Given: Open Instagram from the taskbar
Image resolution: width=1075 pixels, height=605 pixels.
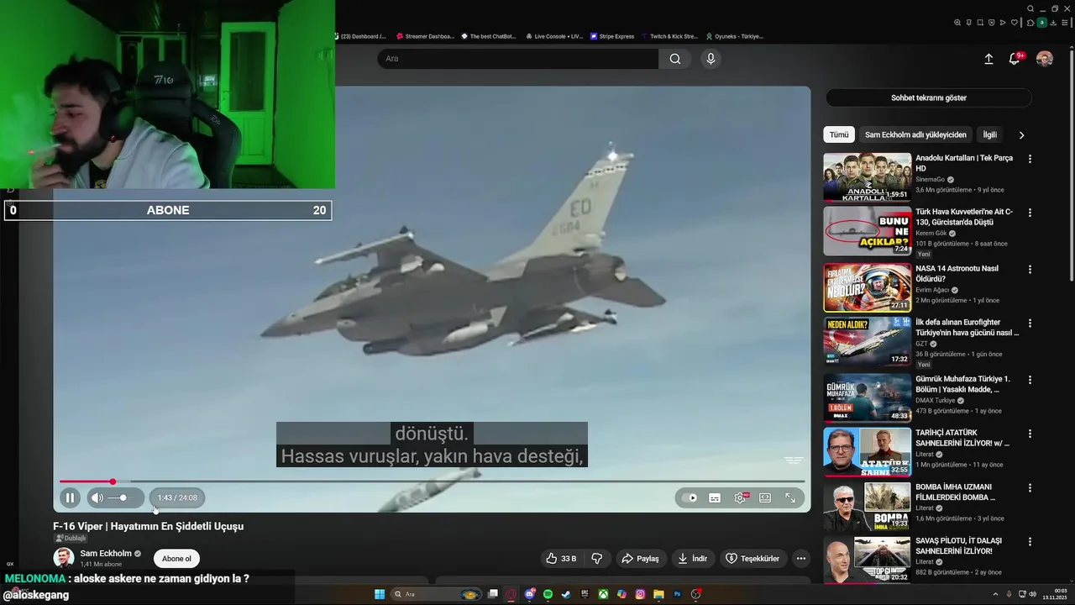Looking at the screenshot, I should tap(640, 594).
